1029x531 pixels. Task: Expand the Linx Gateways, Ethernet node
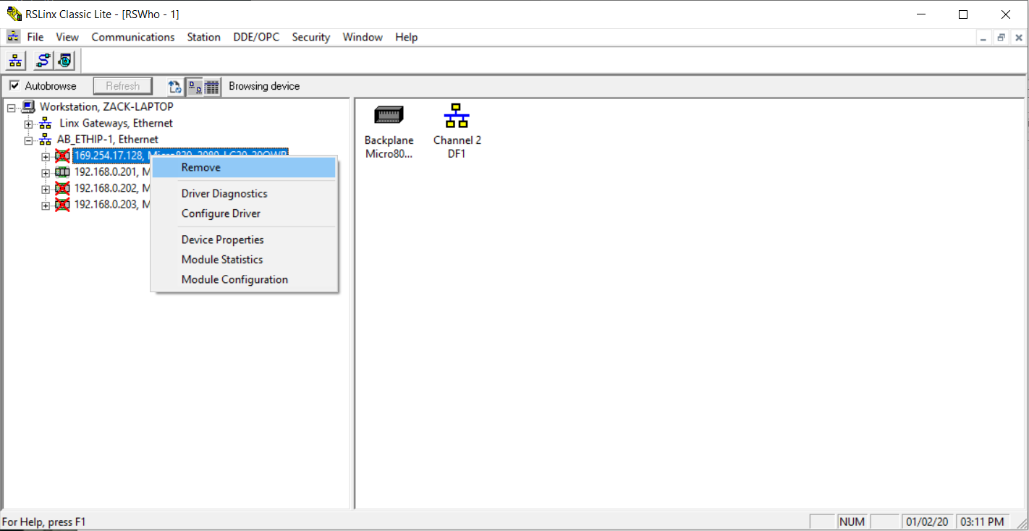(28, 124)
